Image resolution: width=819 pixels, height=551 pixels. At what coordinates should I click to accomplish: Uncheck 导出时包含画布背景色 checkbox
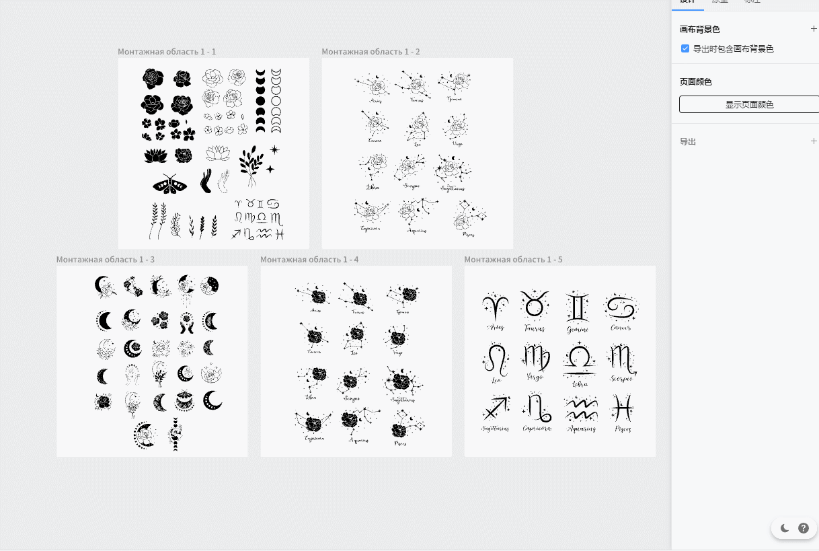click(685, 48)
